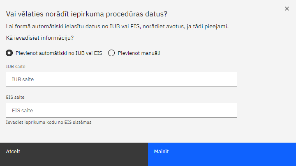Click the 'IUB saite' label above the field
The height and width of the screenshot is (166, 296).
(16, 67)
